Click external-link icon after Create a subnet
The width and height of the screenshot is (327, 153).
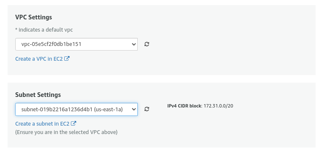click(74, 123)
